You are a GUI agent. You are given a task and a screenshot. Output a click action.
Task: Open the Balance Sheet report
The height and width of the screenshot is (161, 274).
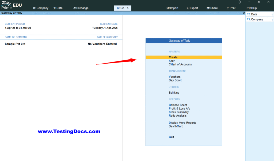(178, 105)
